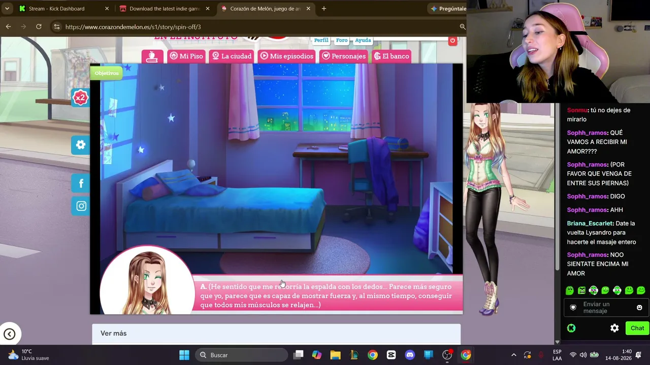The image size is (650, 365).
Task: Open the Objetivos green tab
Action: click(107, 73)
